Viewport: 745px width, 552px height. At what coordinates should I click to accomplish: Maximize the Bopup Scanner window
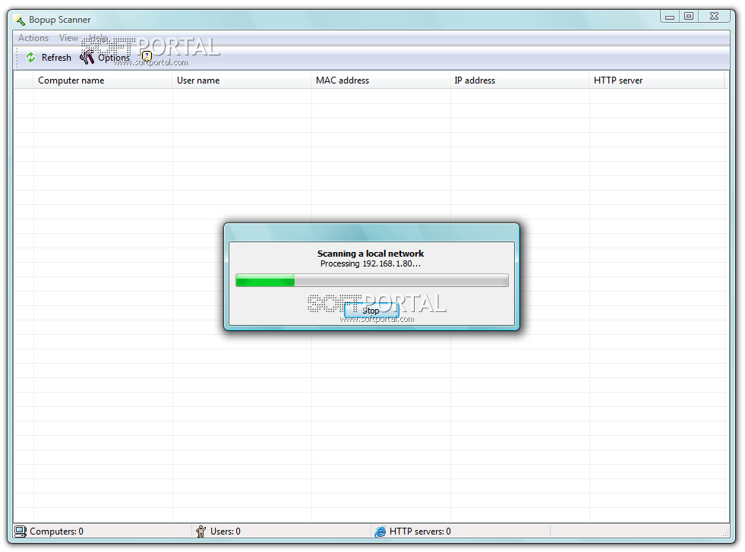click(689, 16)
